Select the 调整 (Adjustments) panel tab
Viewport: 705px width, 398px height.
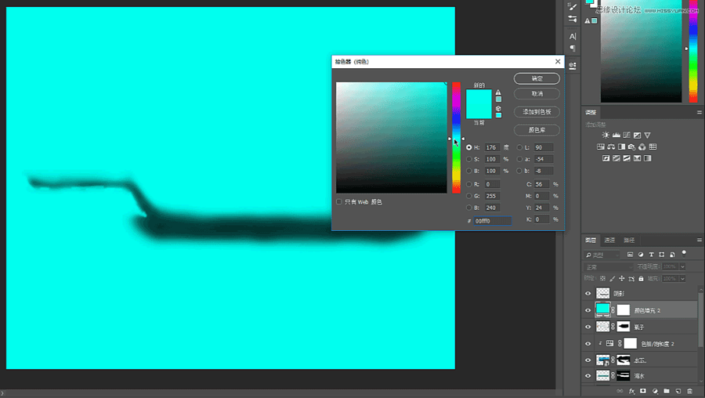click(591, 113)
